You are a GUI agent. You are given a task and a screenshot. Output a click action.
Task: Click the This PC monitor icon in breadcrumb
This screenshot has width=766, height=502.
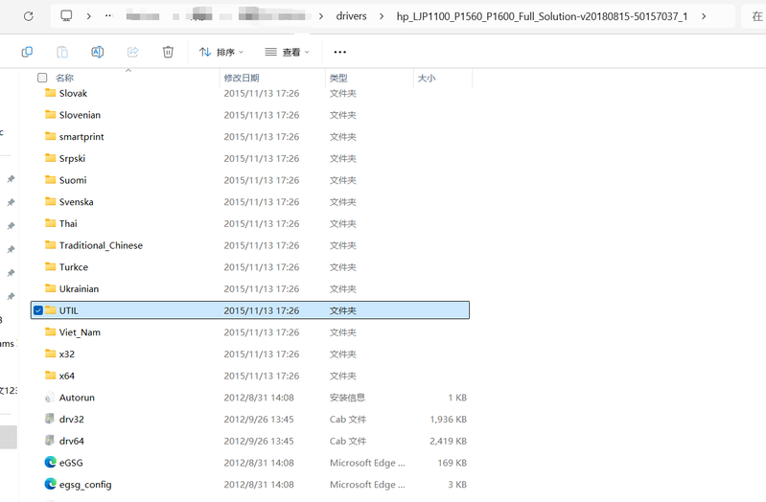click(x=66, y=16)
